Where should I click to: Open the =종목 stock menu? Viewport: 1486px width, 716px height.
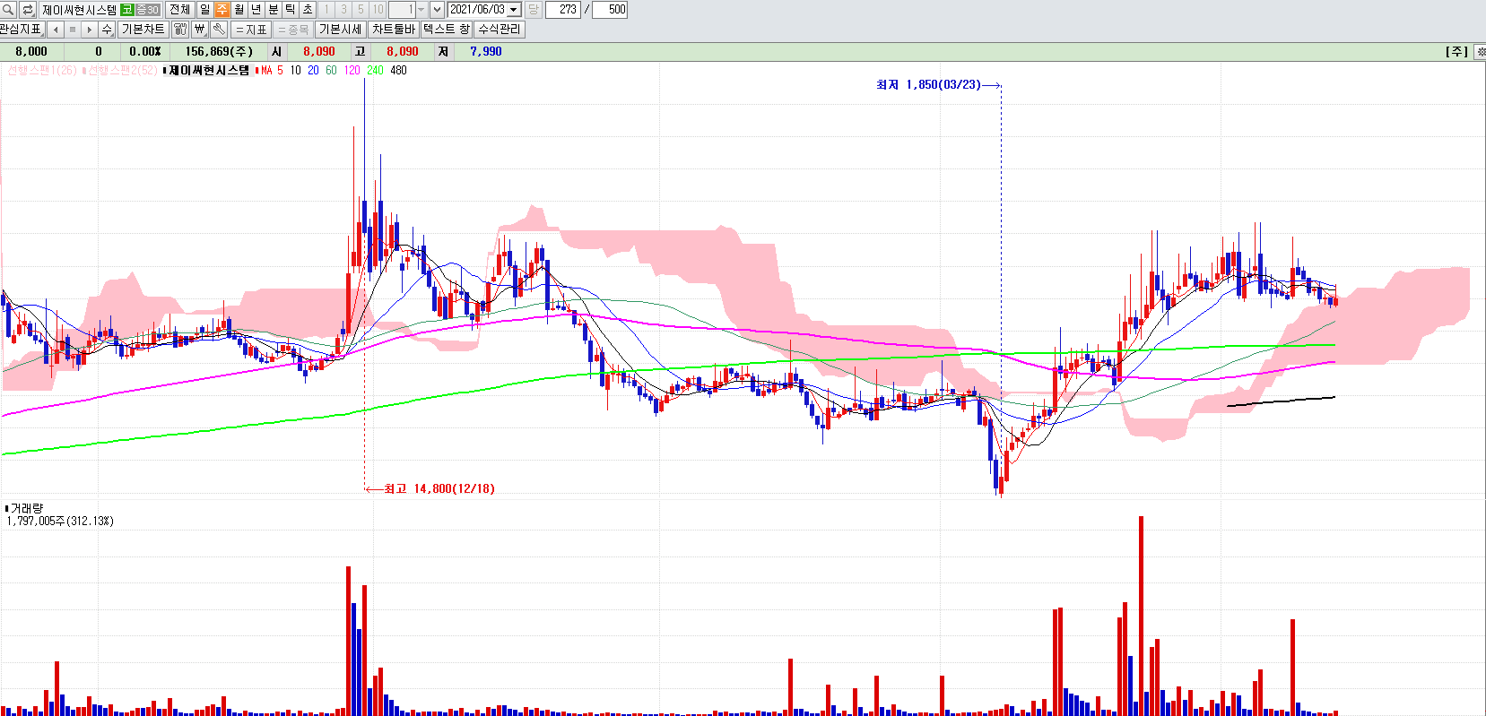pyautogui.click(x=292, y=29)
